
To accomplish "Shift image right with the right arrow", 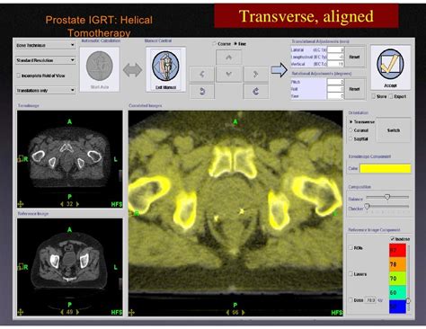I will [255, 74].
